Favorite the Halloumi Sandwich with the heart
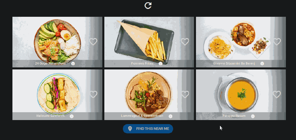This screenshot has height=140, width=296. pyautogui.click(x=93, y=94)
